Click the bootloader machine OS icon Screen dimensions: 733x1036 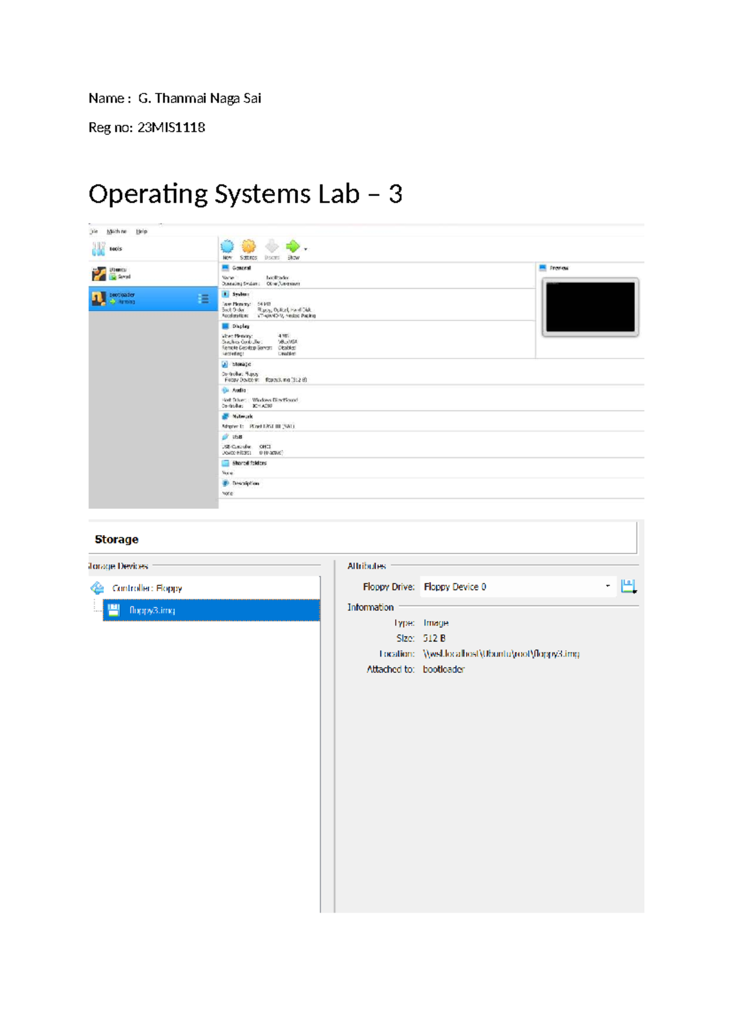(98, 299)
